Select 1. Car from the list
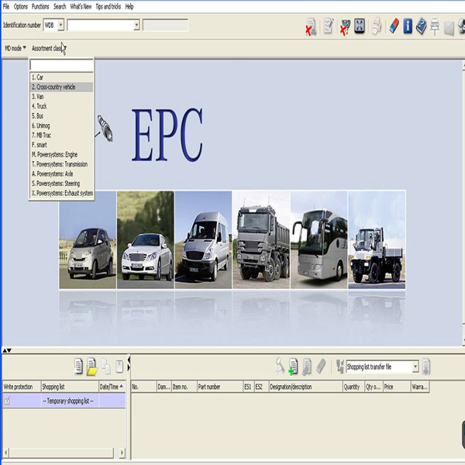 [x=61, y=77]
